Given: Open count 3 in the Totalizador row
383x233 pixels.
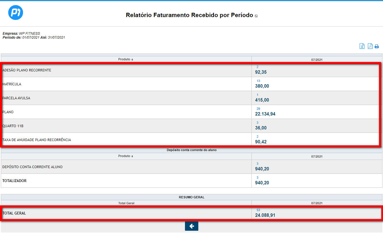Looking at the screenshot, I should point(257,178).
